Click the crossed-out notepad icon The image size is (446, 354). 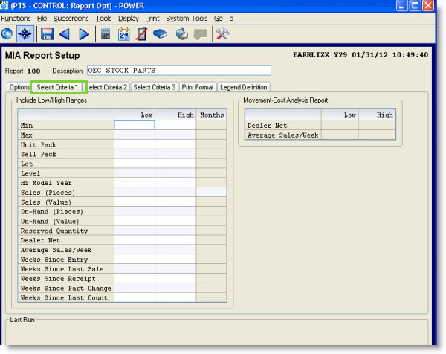tap(141, 34)
